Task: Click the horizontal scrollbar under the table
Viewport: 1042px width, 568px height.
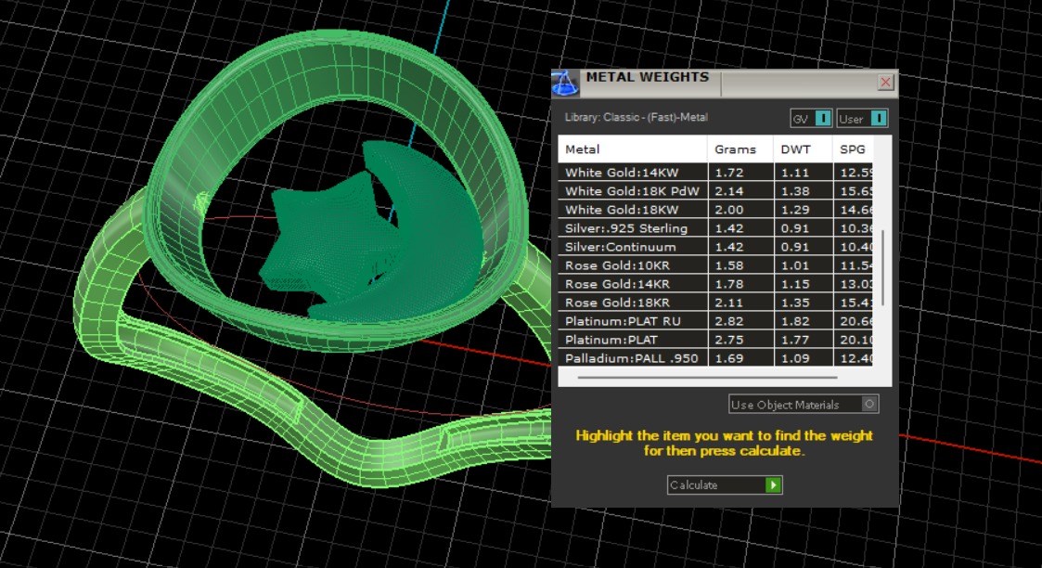Action: click(x=708, y=378)
